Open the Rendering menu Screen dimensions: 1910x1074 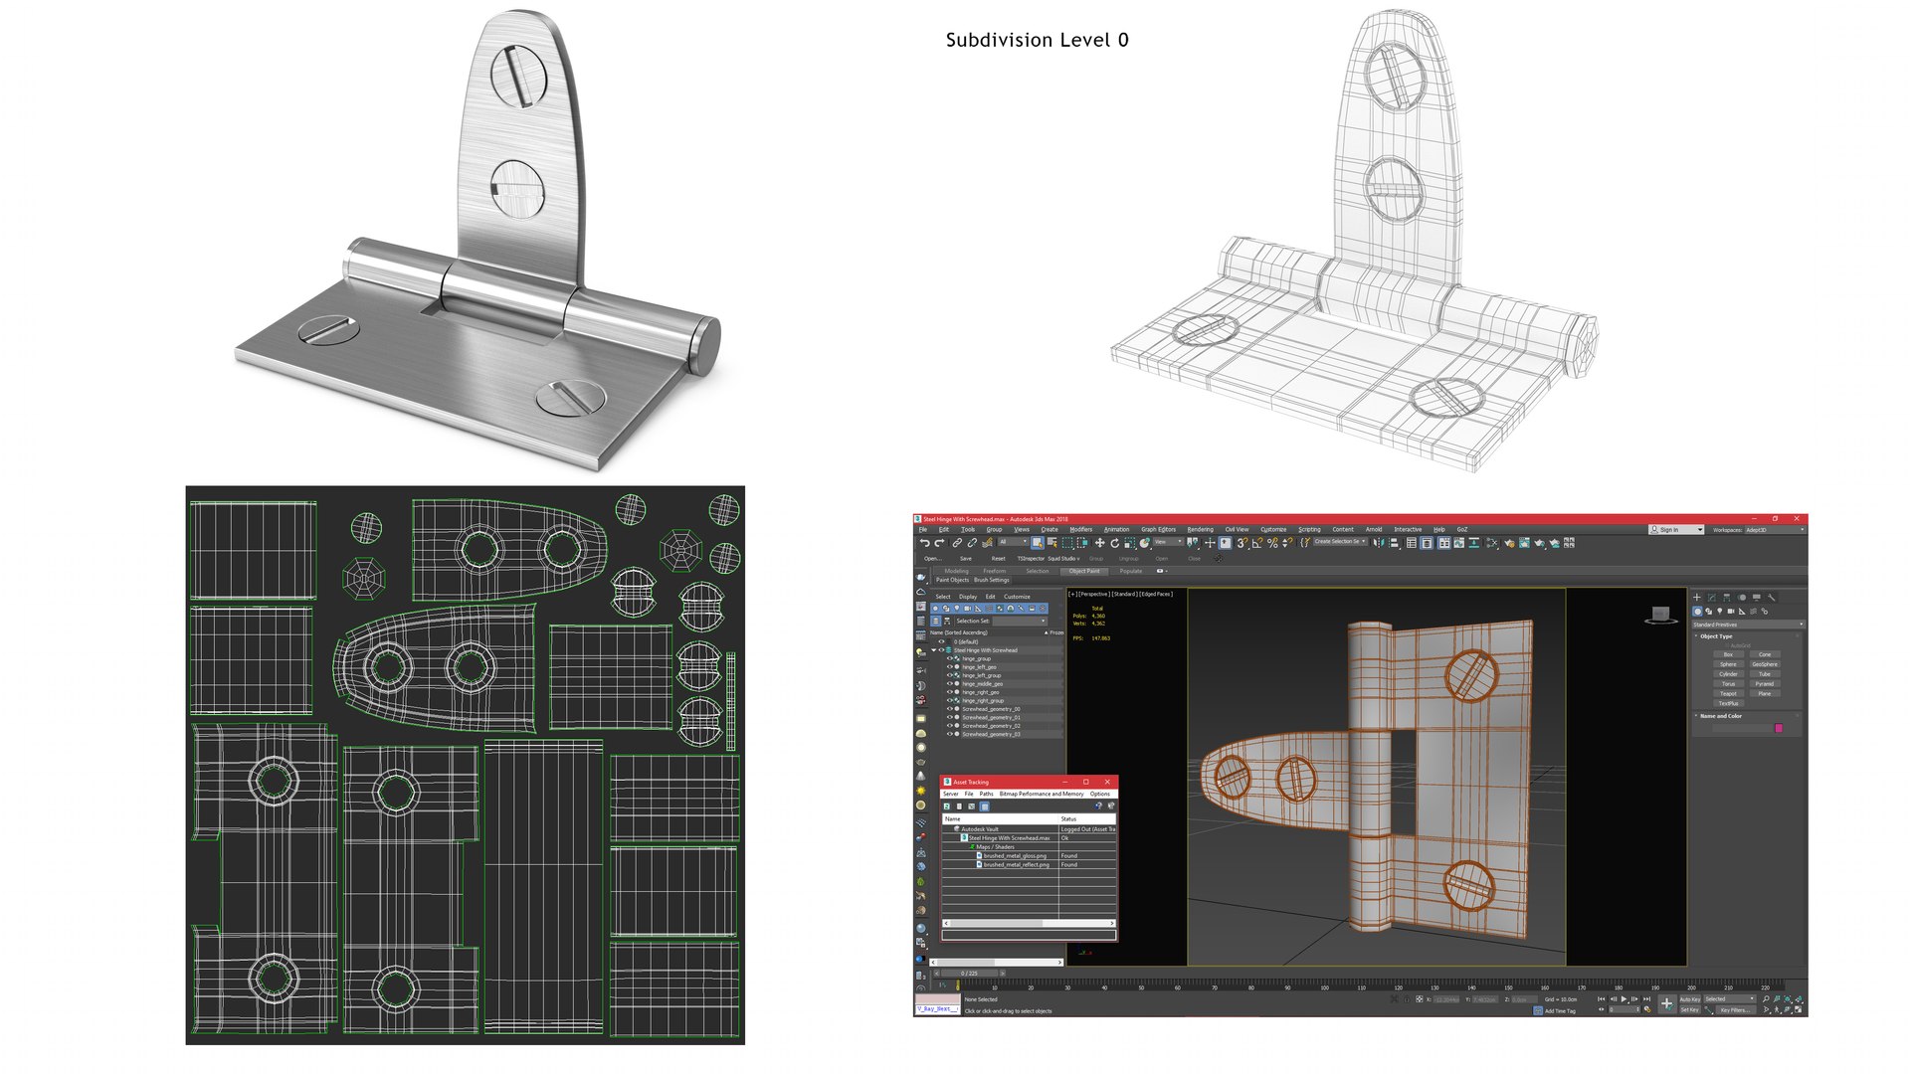(x=1200, y=530)
